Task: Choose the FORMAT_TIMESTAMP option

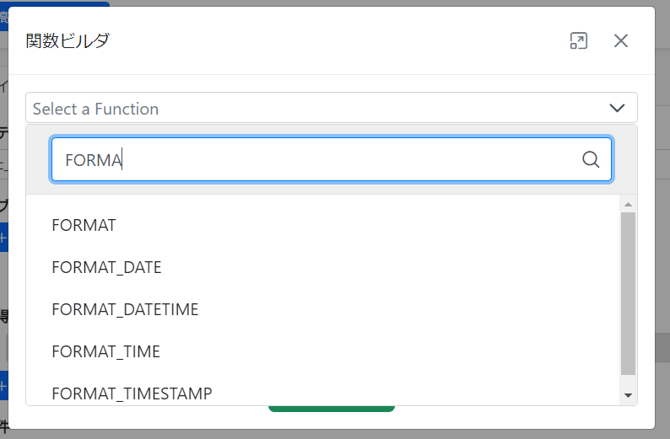Action: (132, 393)
